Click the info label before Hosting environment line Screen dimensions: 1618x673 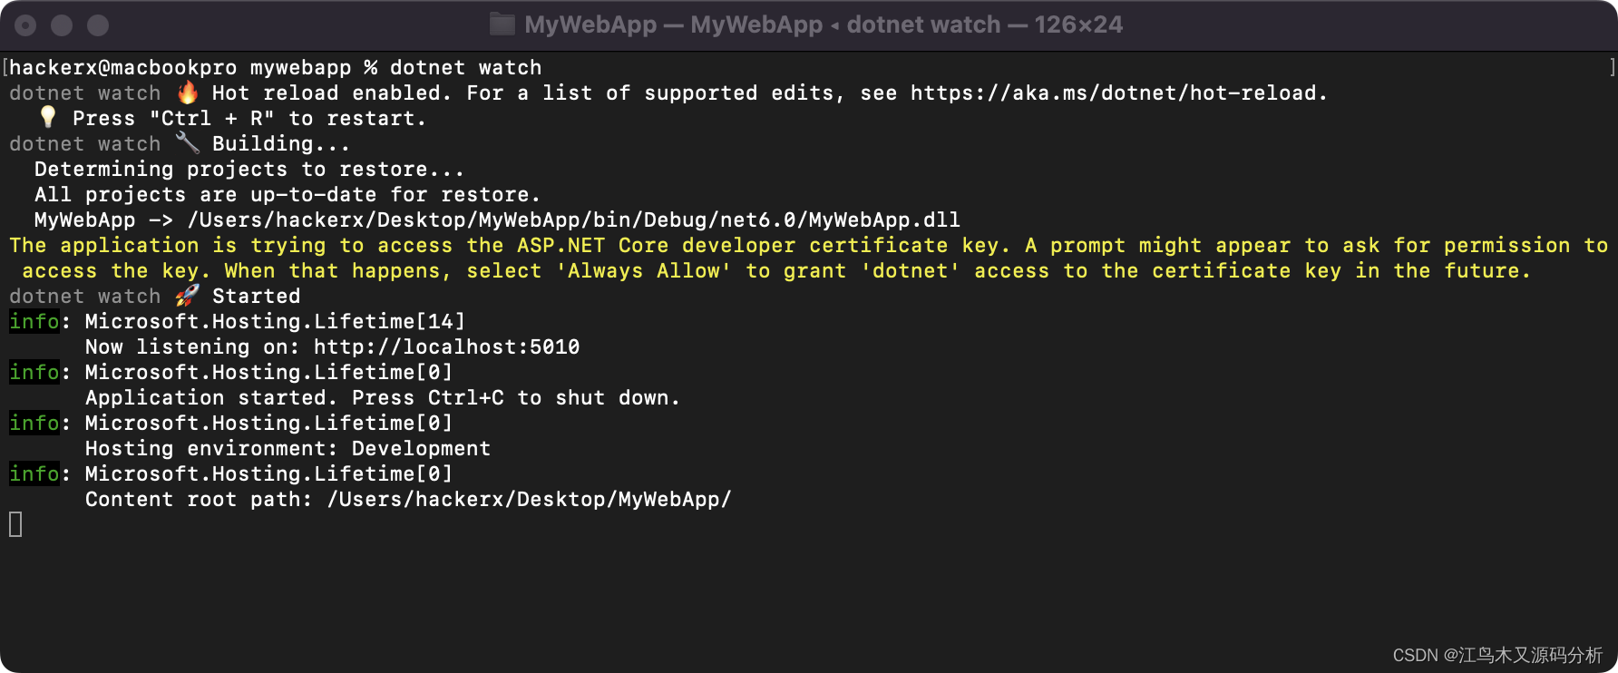pos(34,423)
